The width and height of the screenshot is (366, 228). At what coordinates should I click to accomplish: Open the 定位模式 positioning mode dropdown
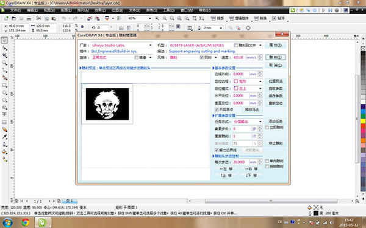(260, 89)
